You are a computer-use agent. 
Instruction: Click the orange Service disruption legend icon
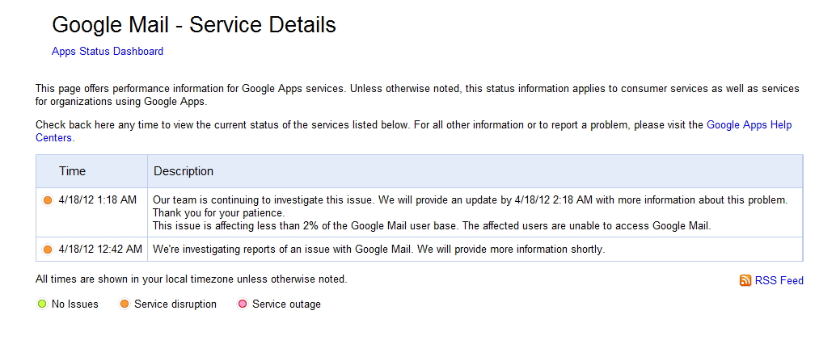125,304
